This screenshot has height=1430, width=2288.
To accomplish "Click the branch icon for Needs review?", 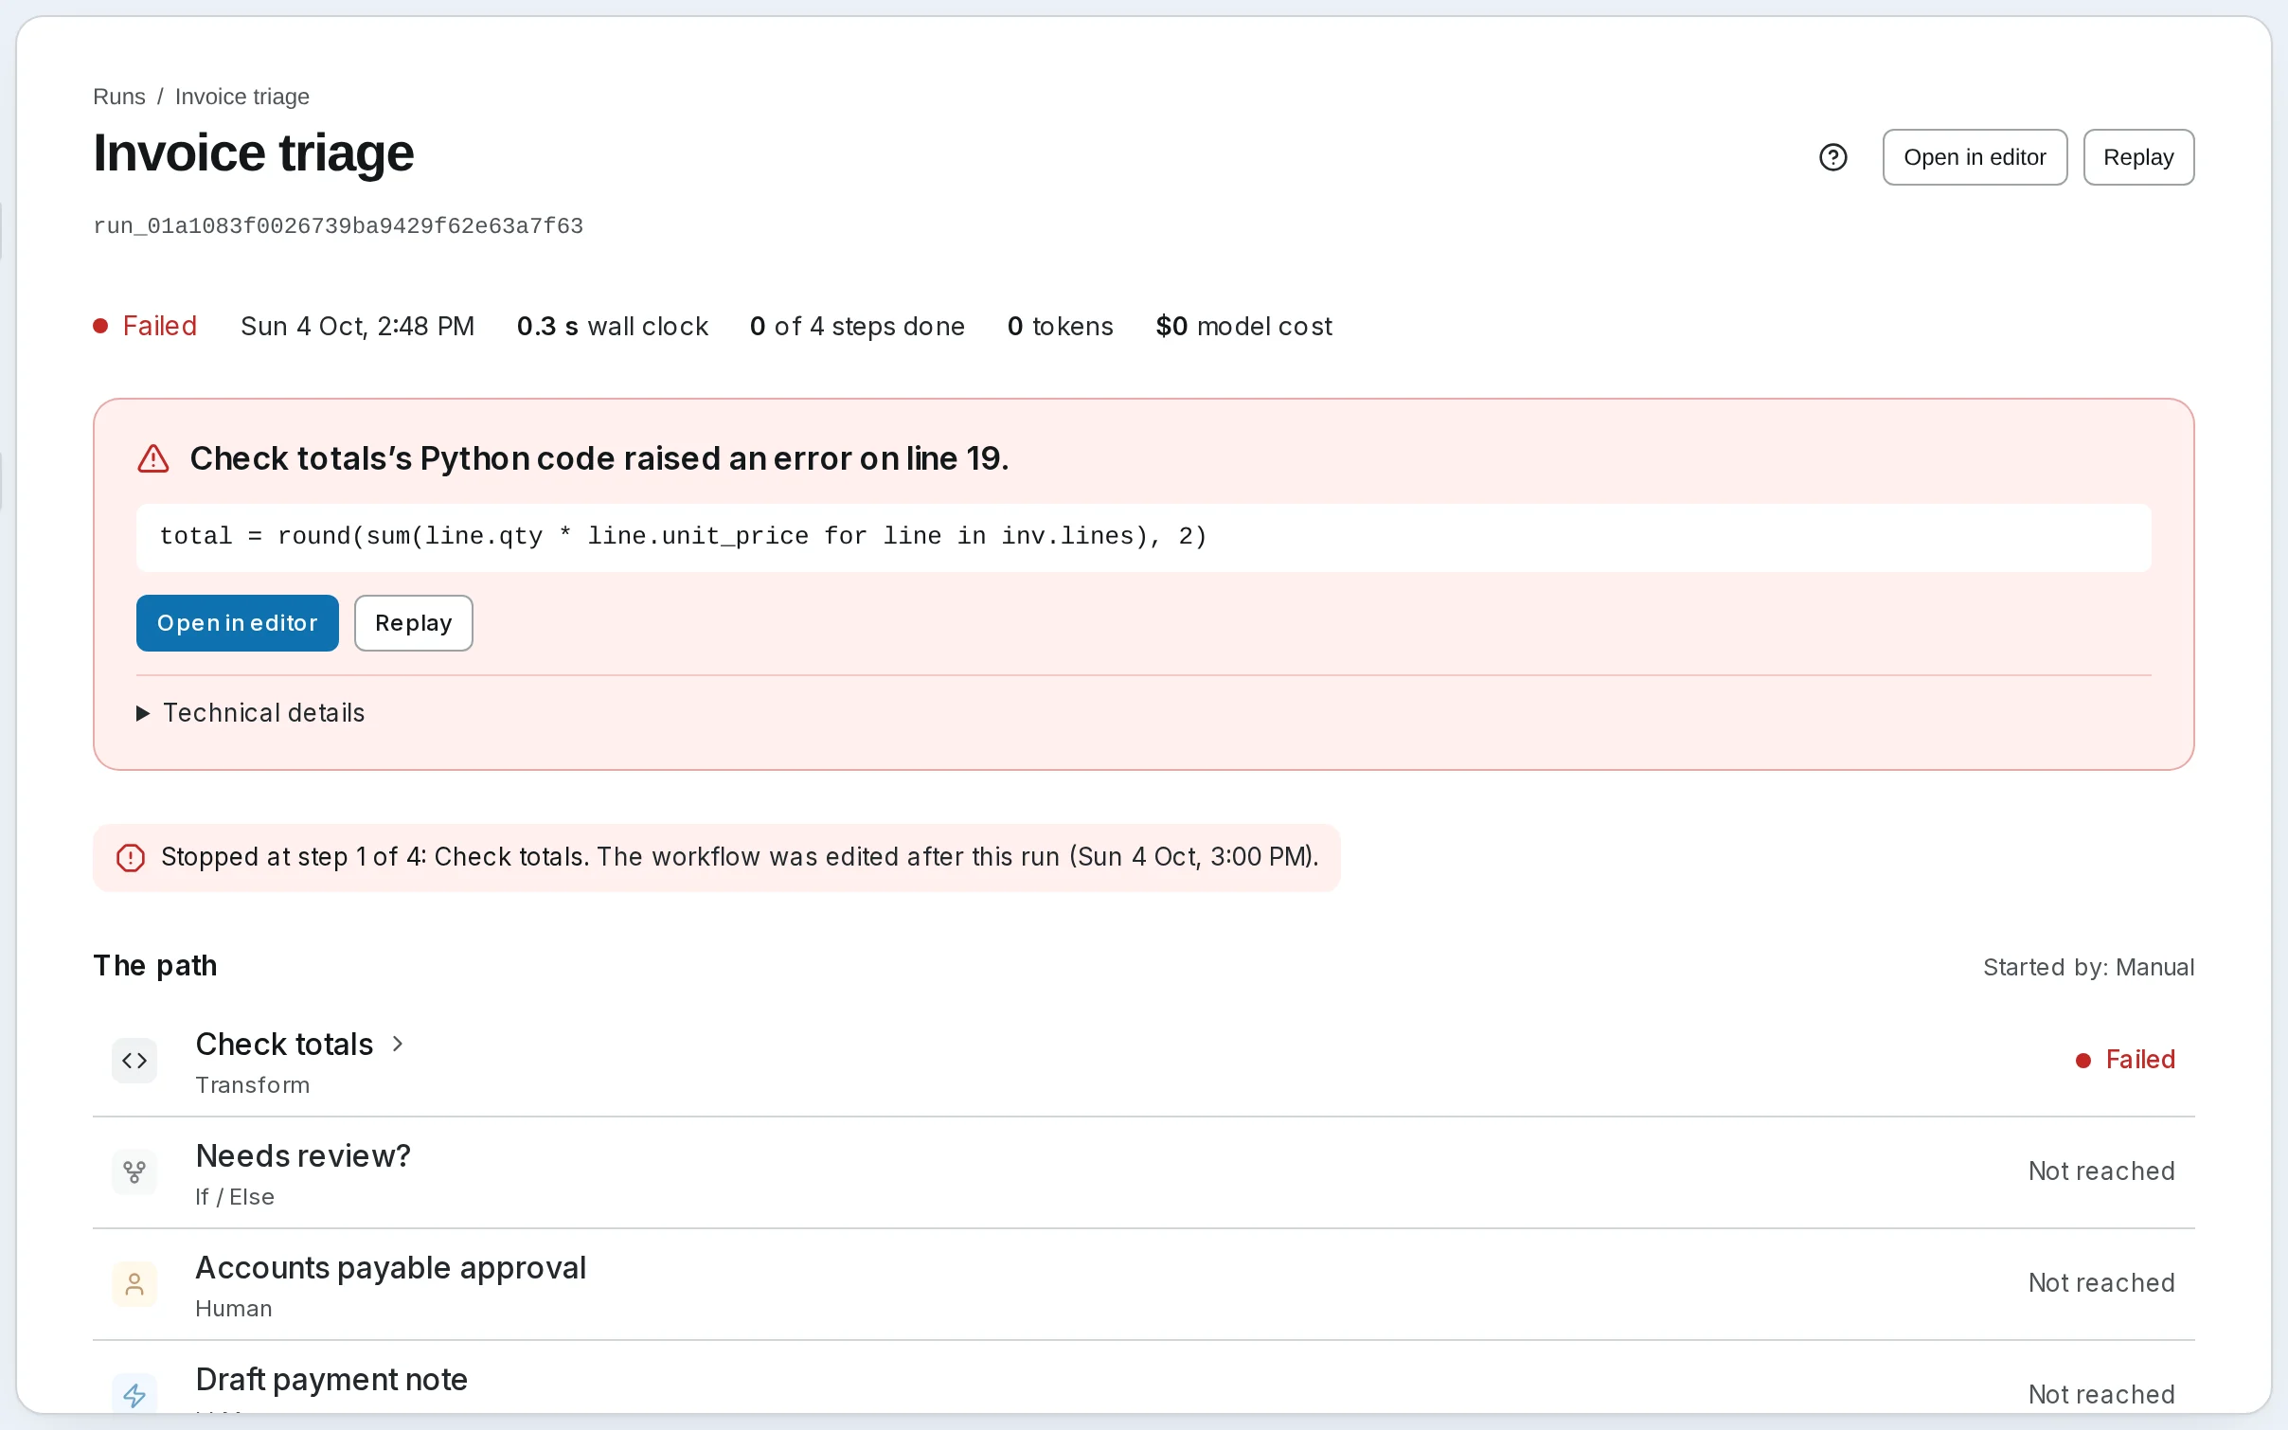I will (134, 1172).
